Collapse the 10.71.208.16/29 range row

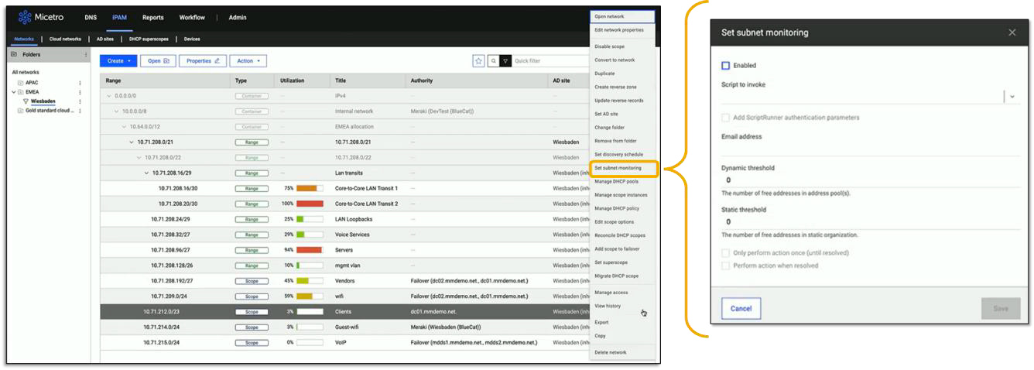146,173
